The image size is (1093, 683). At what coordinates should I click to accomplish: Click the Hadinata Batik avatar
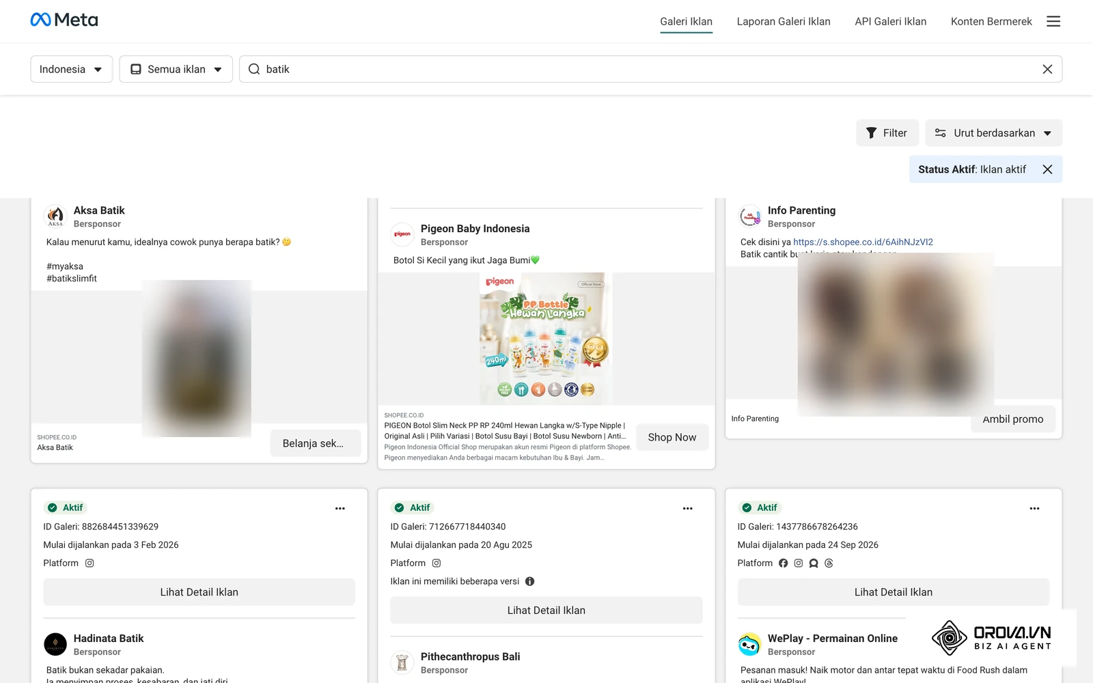pos(55,644)
